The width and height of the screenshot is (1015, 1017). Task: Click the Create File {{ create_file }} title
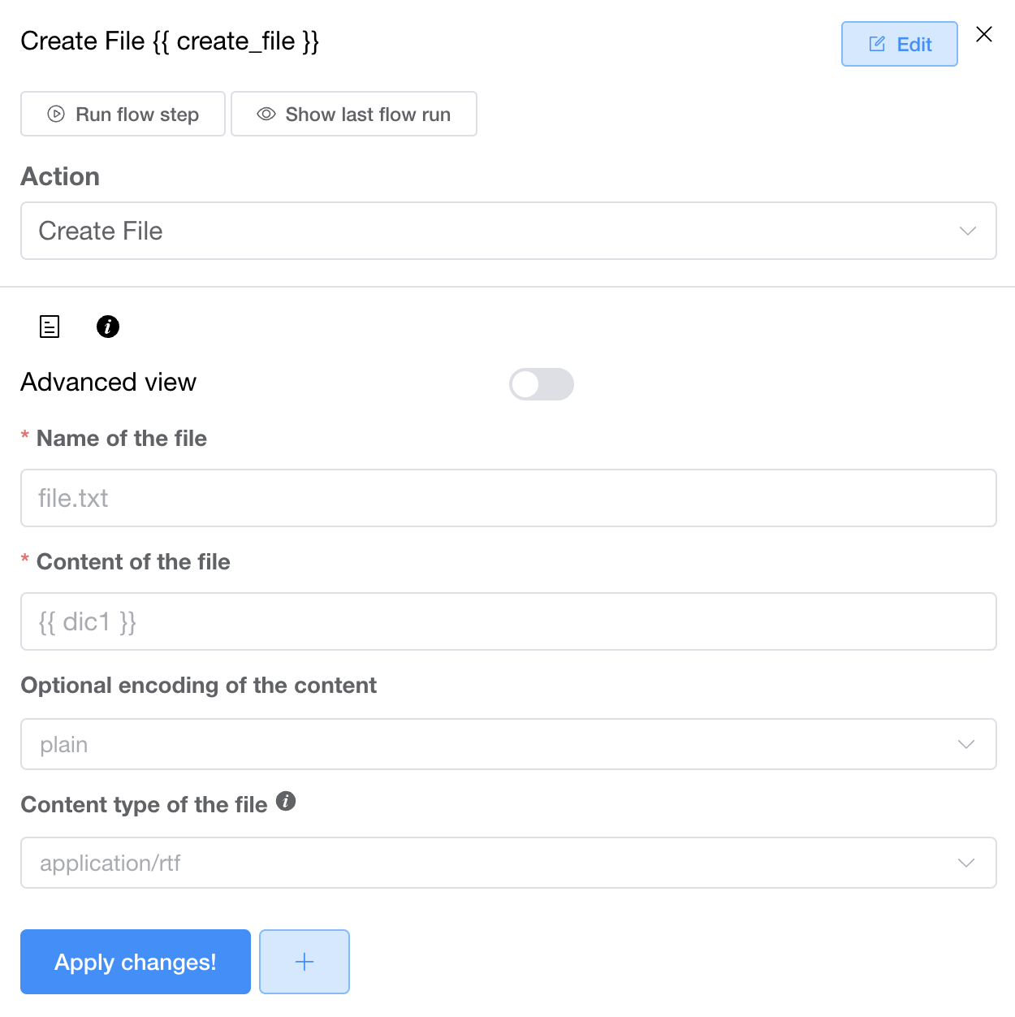click(x=170, y=41)
